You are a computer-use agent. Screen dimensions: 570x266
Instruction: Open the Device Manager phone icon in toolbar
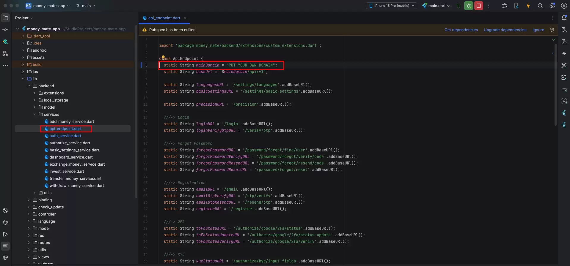516,6
